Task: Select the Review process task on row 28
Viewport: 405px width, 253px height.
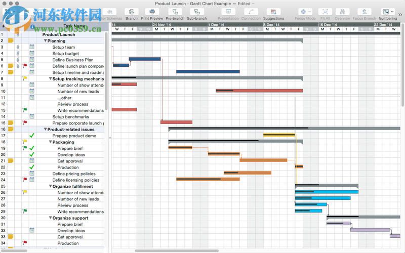Action: (x=73, y=205)
